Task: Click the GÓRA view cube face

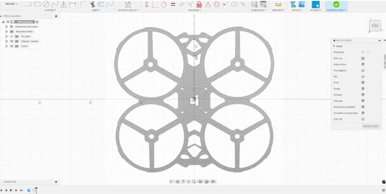Action: pyautogui.click(x=375, y=26)
